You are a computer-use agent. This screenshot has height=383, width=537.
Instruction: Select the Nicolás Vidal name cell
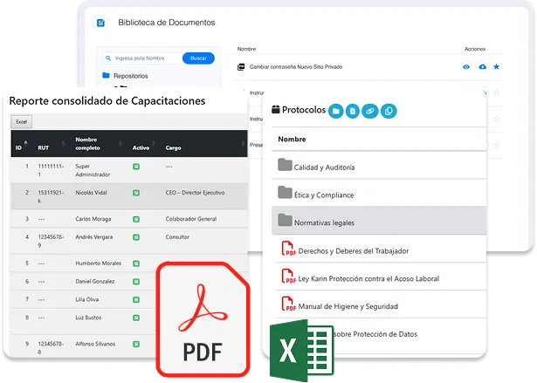pos(91,193)
